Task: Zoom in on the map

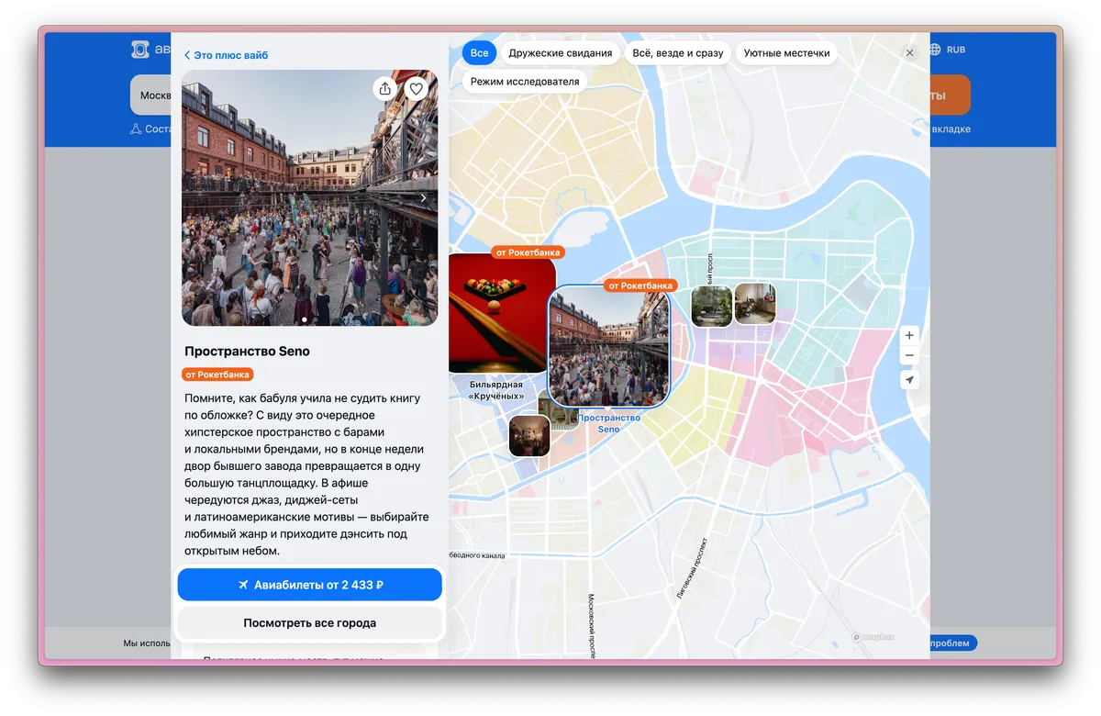Action: [x=909, y=335]
